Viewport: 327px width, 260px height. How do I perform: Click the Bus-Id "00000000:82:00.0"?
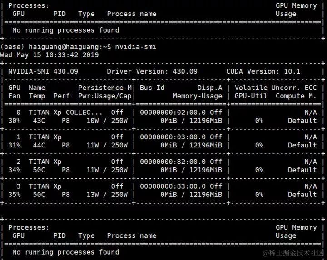click(x=173, y=162)
